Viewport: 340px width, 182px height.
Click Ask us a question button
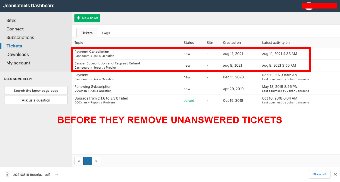[x=36, y=100]
